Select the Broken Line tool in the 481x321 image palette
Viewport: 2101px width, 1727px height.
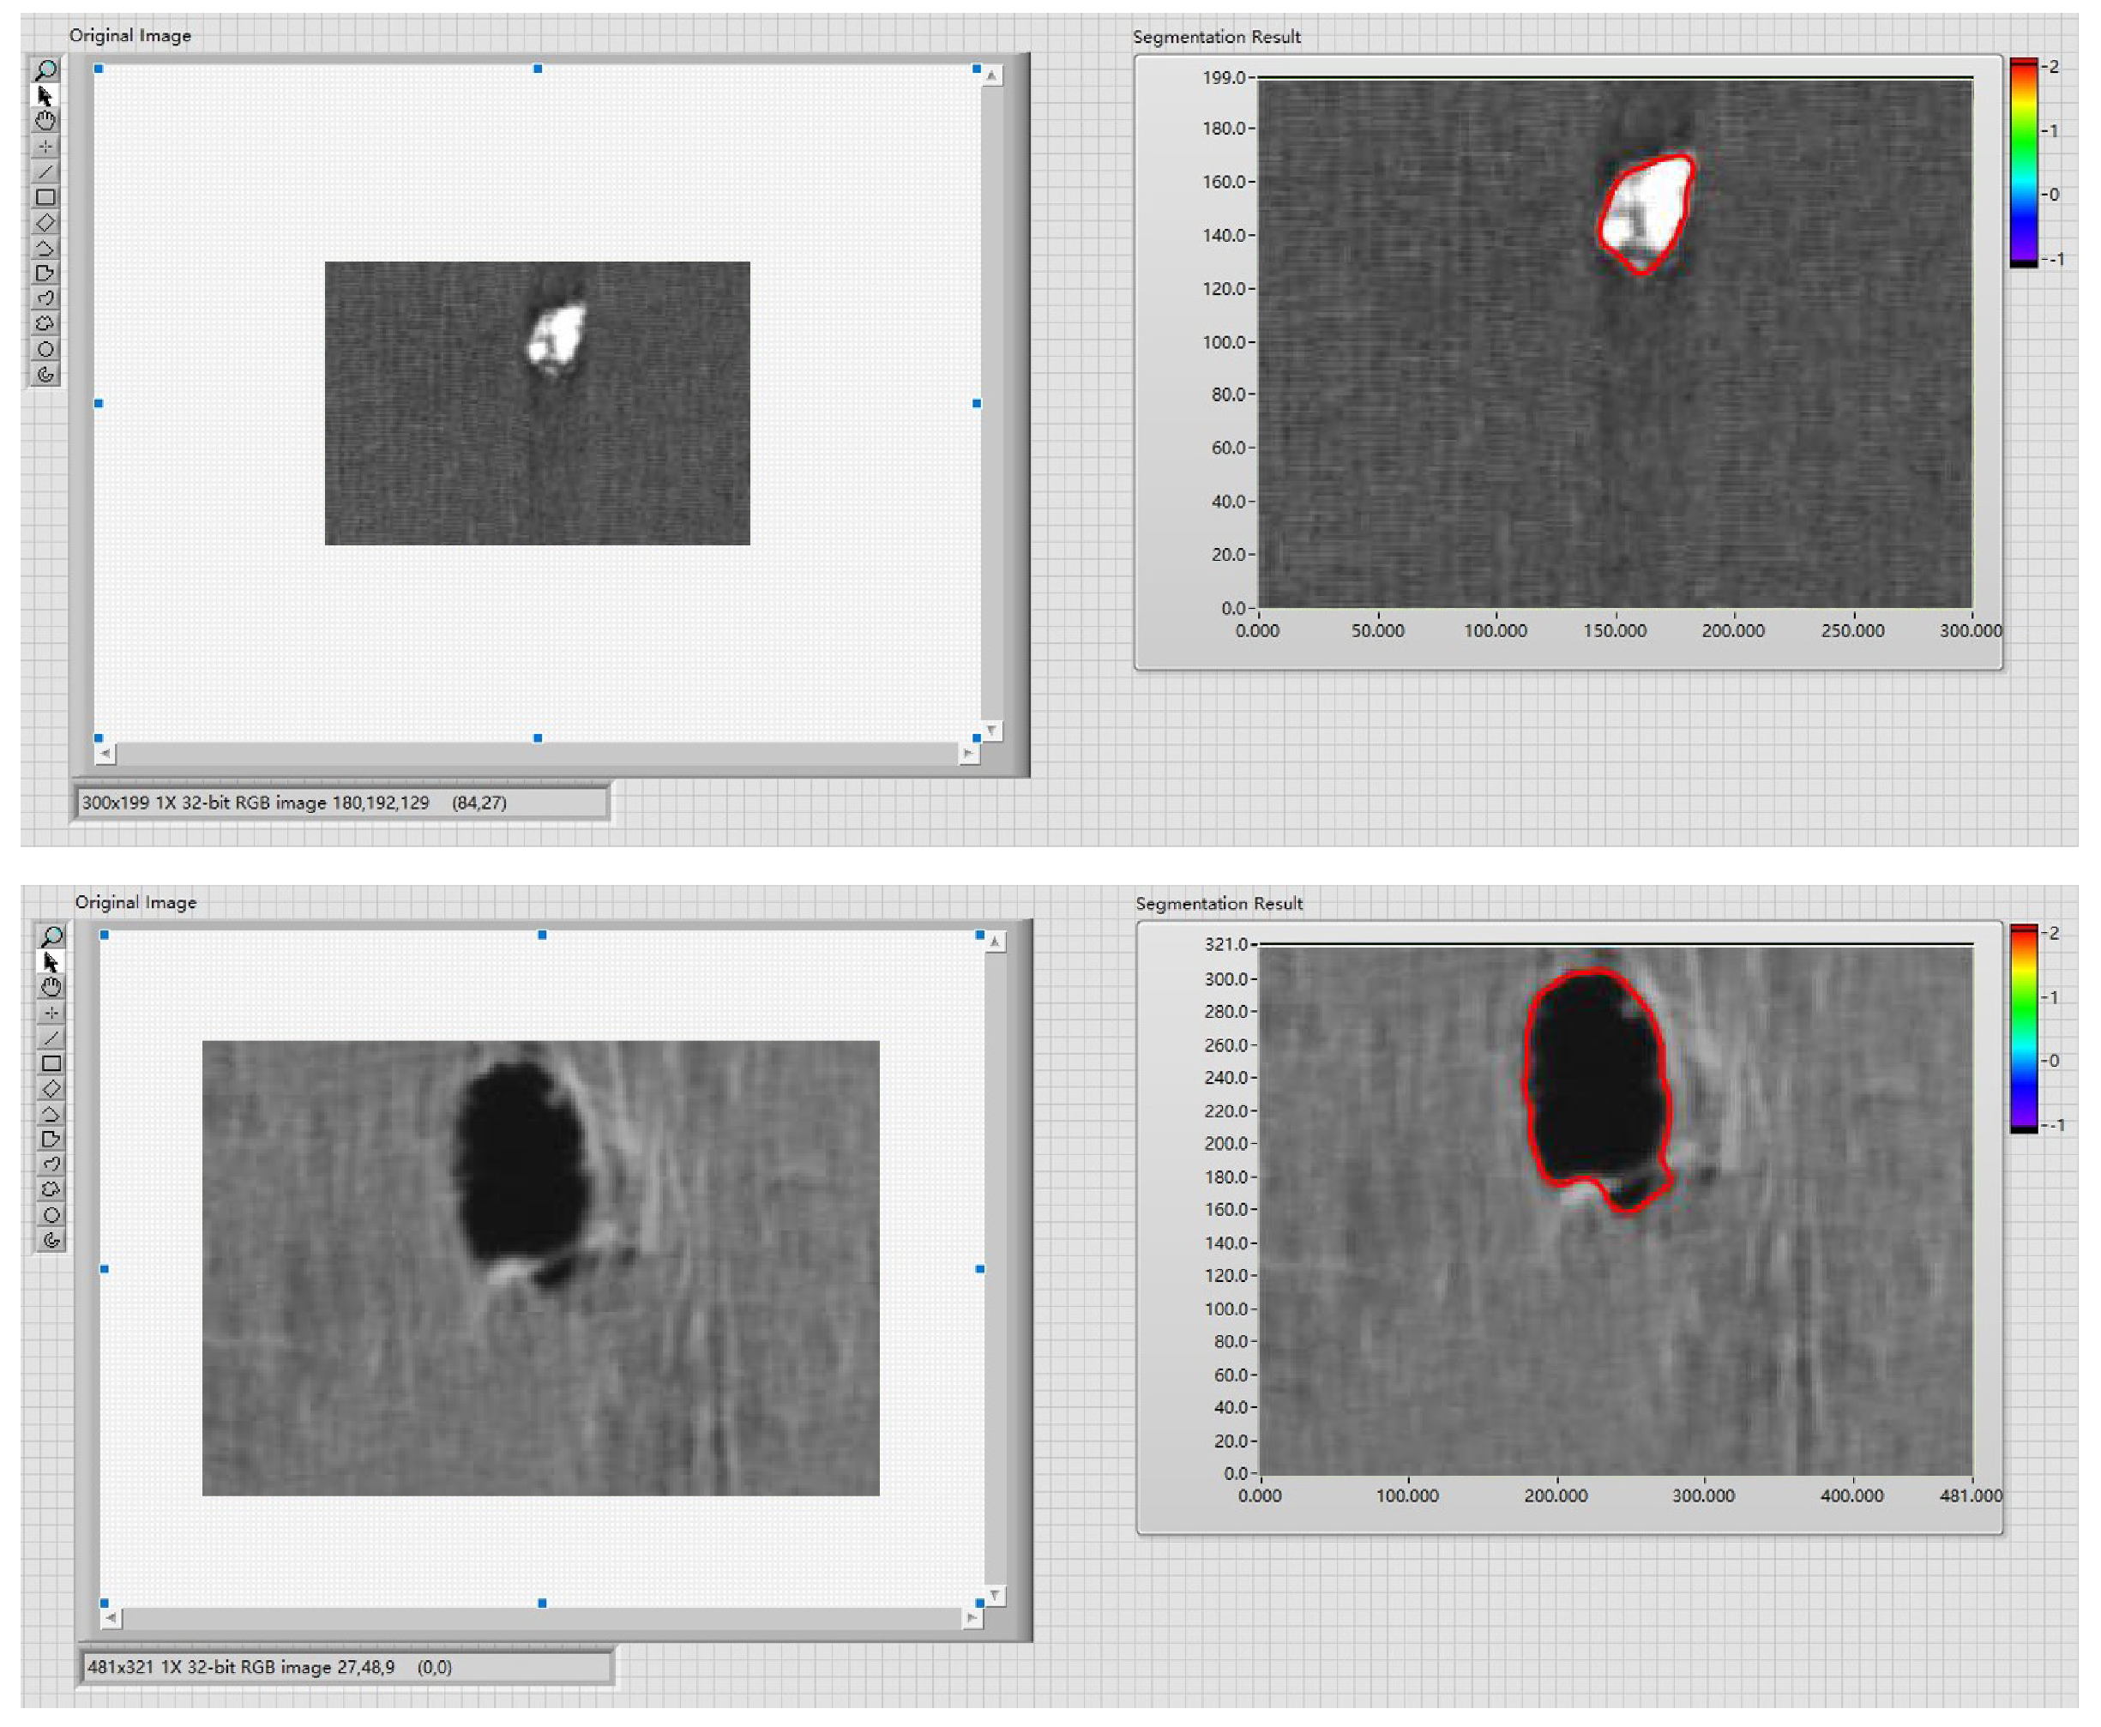(51, 1114)
